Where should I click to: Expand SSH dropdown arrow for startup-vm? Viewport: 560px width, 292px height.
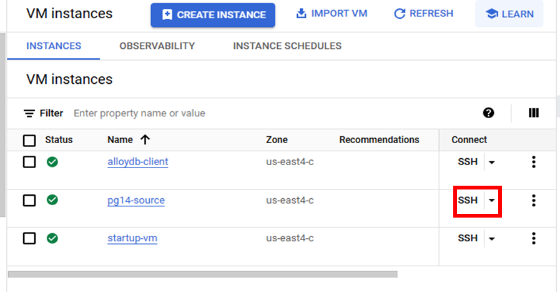click(492, 239)
